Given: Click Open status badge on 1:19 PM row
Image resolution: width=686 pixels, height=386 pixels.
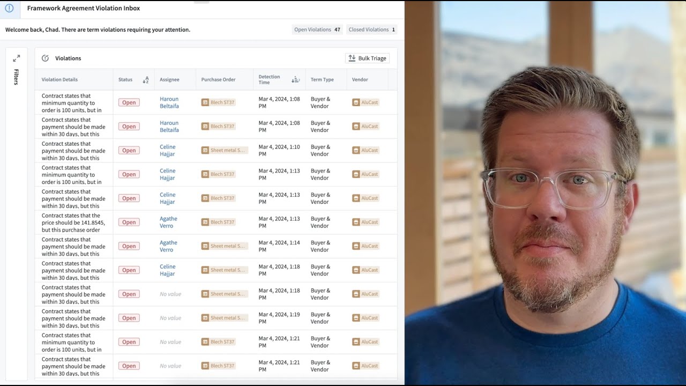Looking at the screenshot, I should [x=129, y=318].
